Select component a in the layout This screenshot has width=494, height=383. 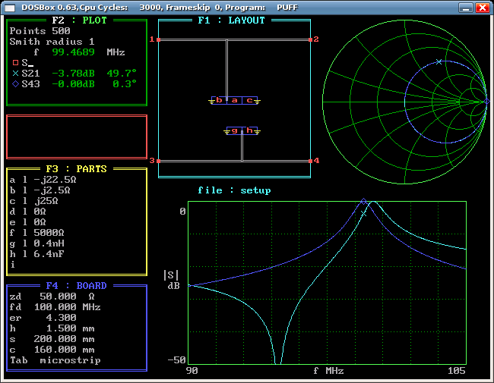[234, 100]
